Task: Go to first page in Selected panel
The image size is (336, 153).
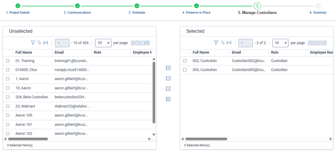Action: 310,43
